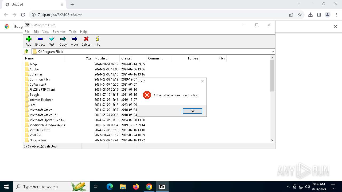This screenshot has width=342, height=192.
Task: Open the Chrome profile icon
Action: 328,15
